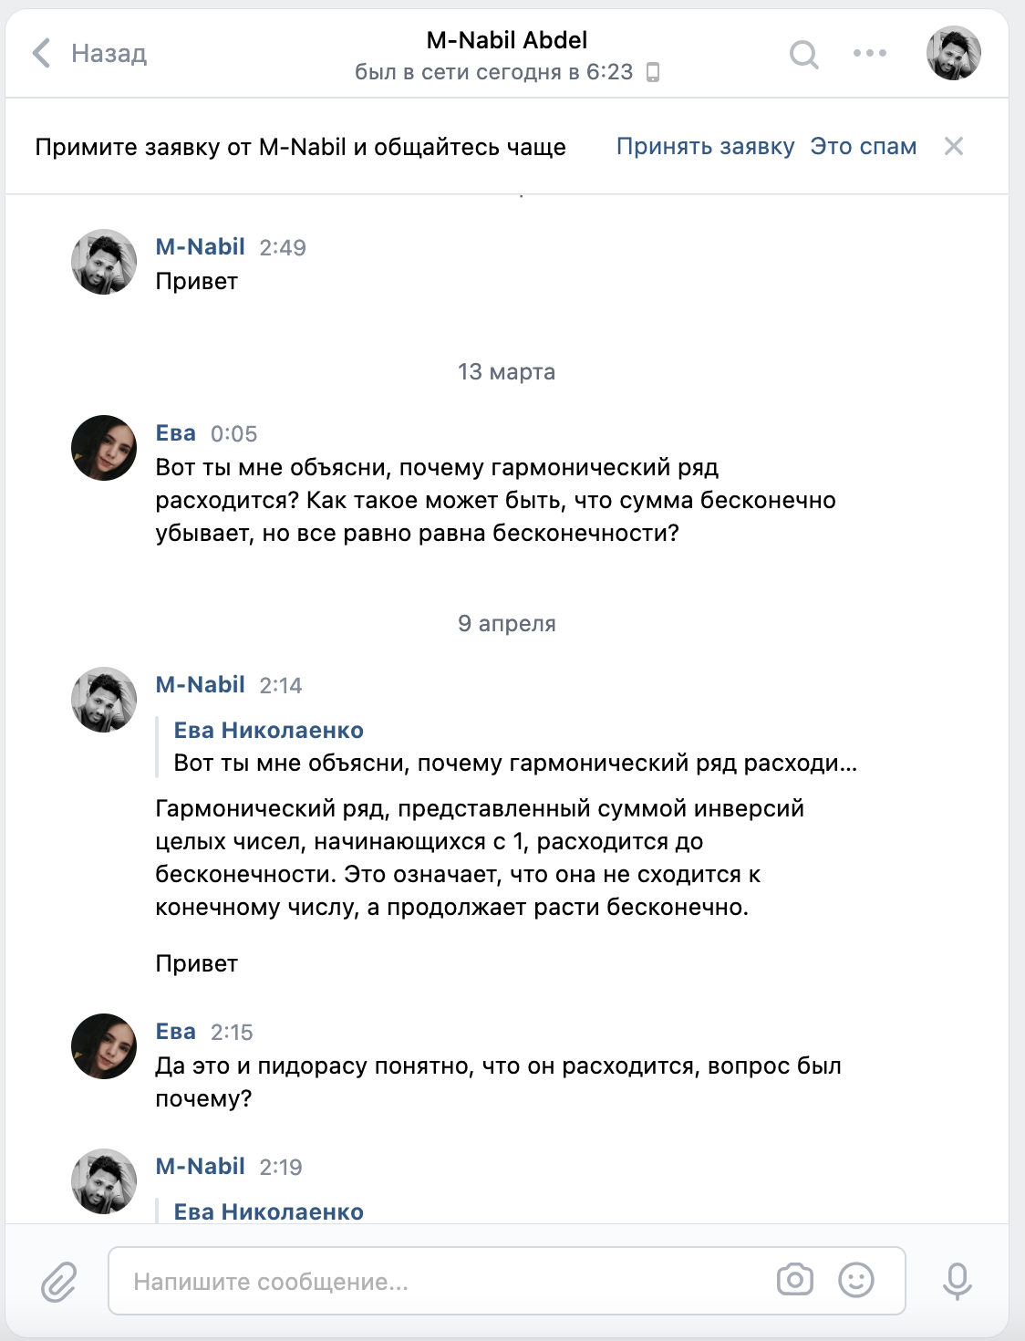The width and height of the screenshot is (1025, 1341).
Task: Open M-Nabil Abdel profile from header title
Action: 506,40
